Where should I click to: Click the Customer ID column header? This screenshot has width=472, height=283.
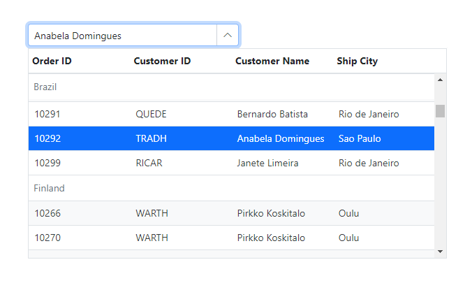point(162,61)
